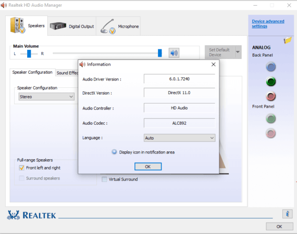
Task: Click the pink front panel audio jack
Action: click(x=271, y=133)
